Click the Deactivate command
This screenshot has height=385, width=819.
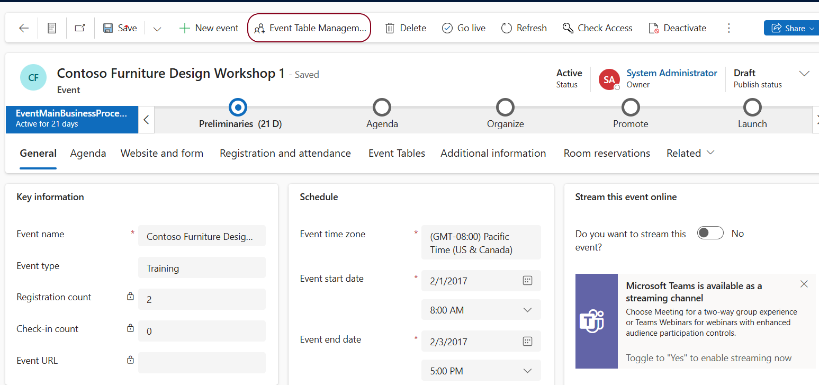[x=678, y=28]
